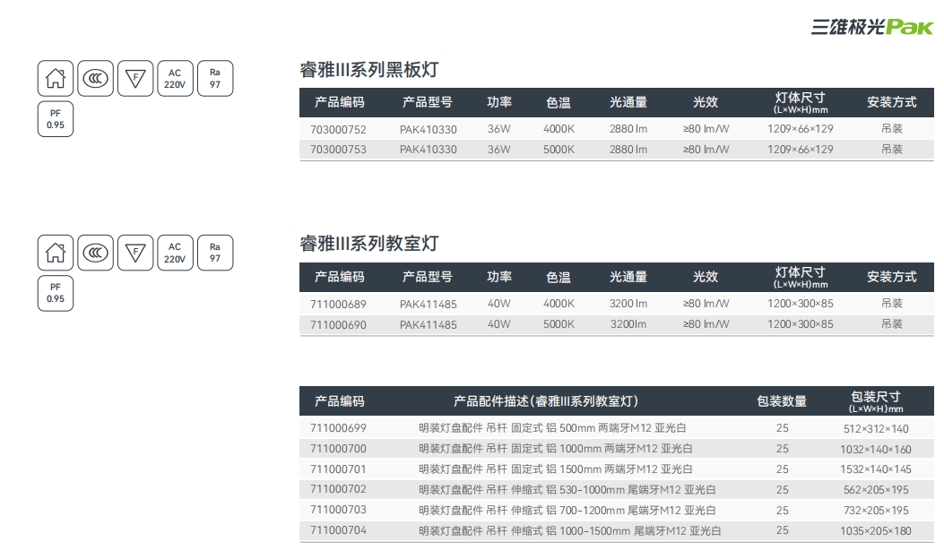Click the Ra 97 badge beside 睿雅III系列黑板灯

coord(215,78)
